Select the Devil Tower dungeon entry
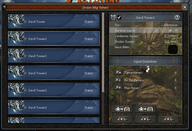The width and height of the screenshot is (192, 131). 54,21
